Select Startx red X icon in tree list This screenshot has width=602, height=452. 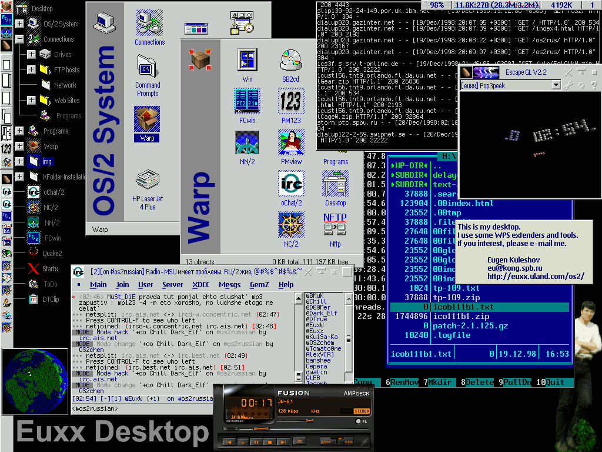coord(34,268)
